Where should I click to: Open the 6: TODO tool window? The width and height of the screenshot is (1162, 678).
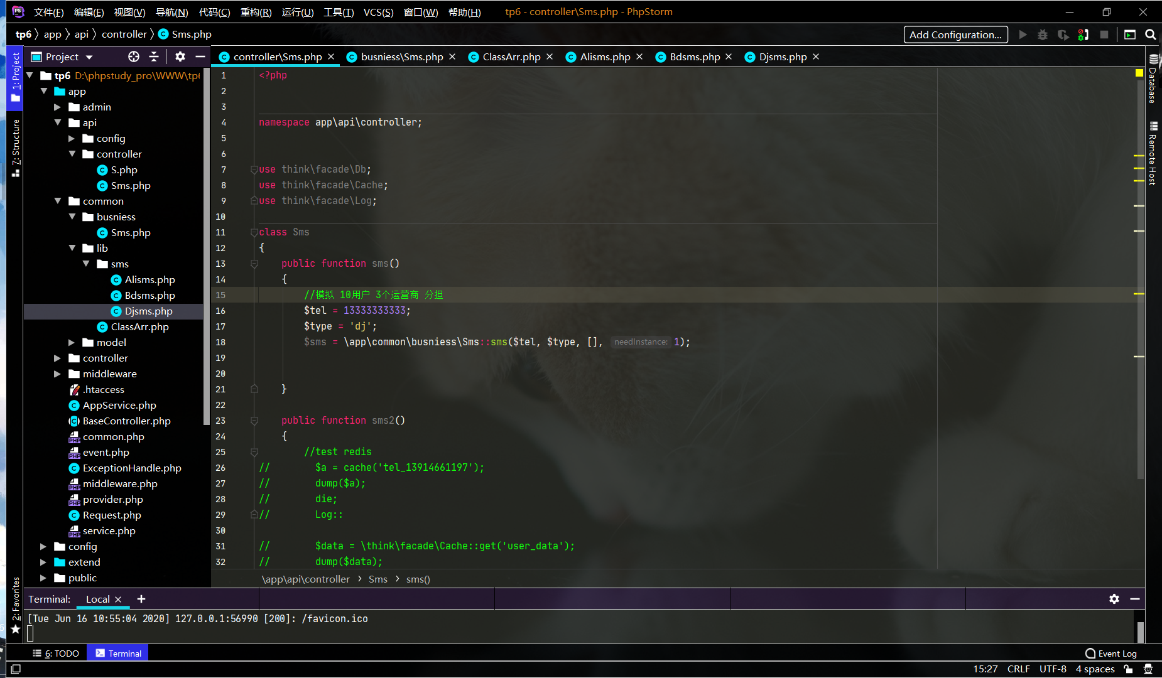[x=56, y=654]
